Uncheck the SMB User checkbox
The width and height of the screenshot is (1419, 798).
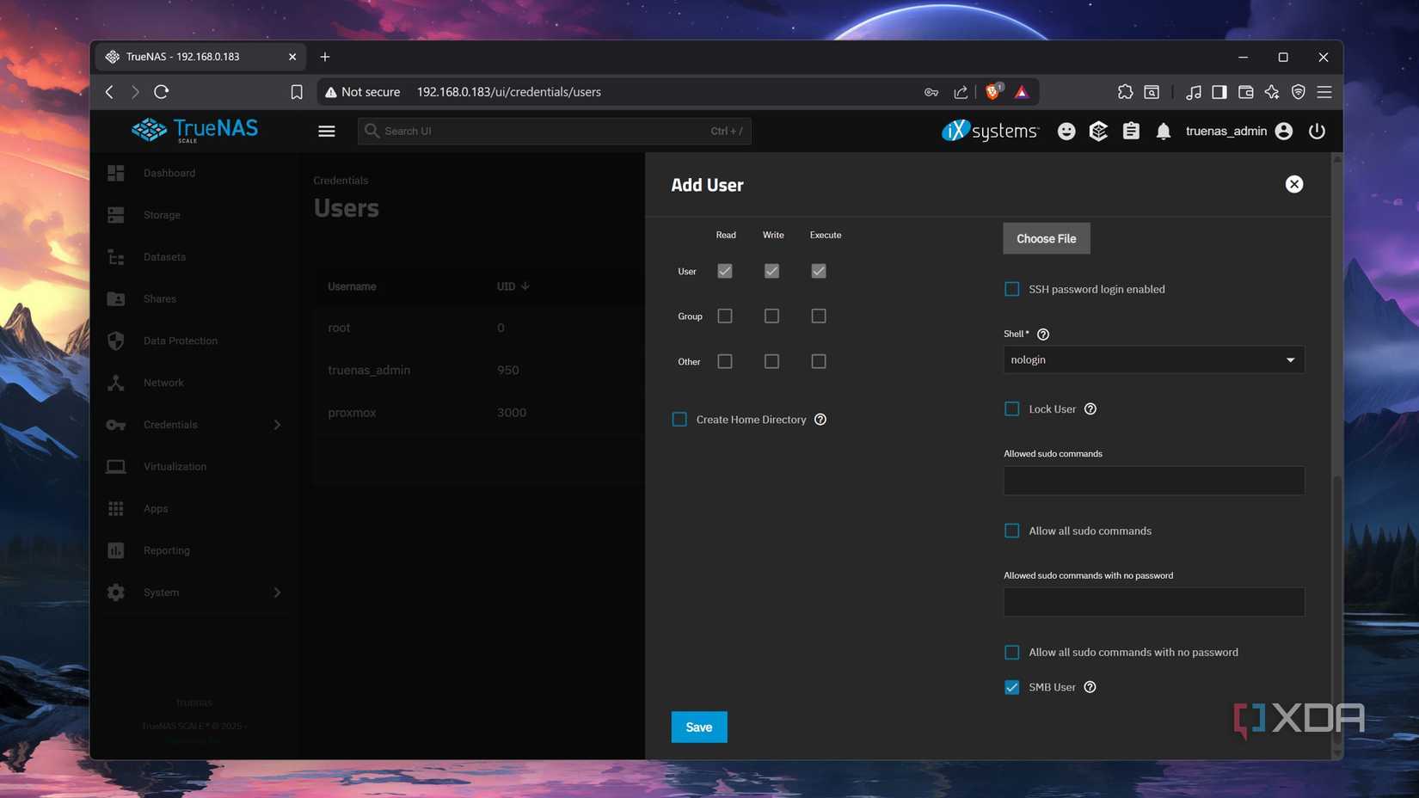(x=1011, y=687)
